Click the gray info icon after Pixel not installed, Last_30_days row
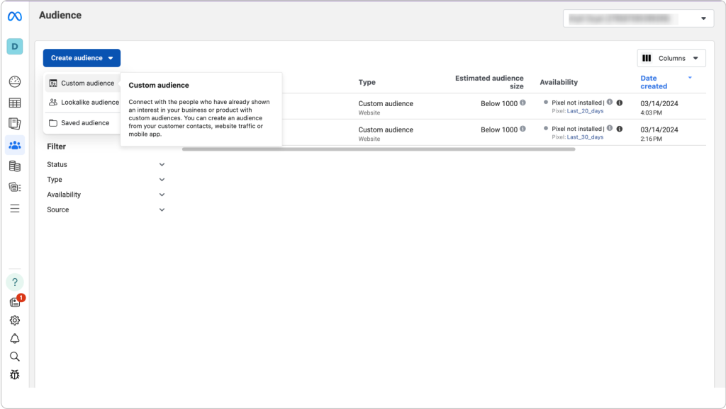The width and height of the screenshot is (726, 409). click(610, 128)
